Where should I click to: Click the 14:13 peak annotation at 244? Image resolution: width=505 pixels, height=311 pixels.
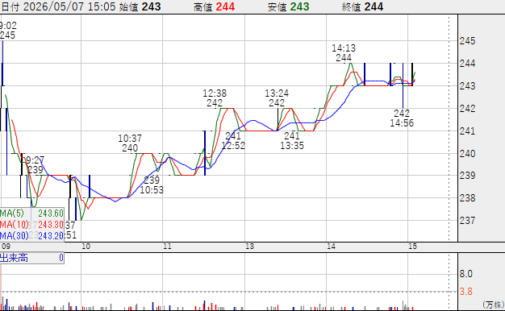tap(344, 52)
